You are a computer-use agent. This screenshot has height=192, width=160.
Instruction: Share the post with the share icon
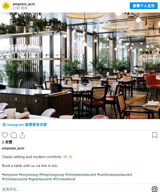22,135
